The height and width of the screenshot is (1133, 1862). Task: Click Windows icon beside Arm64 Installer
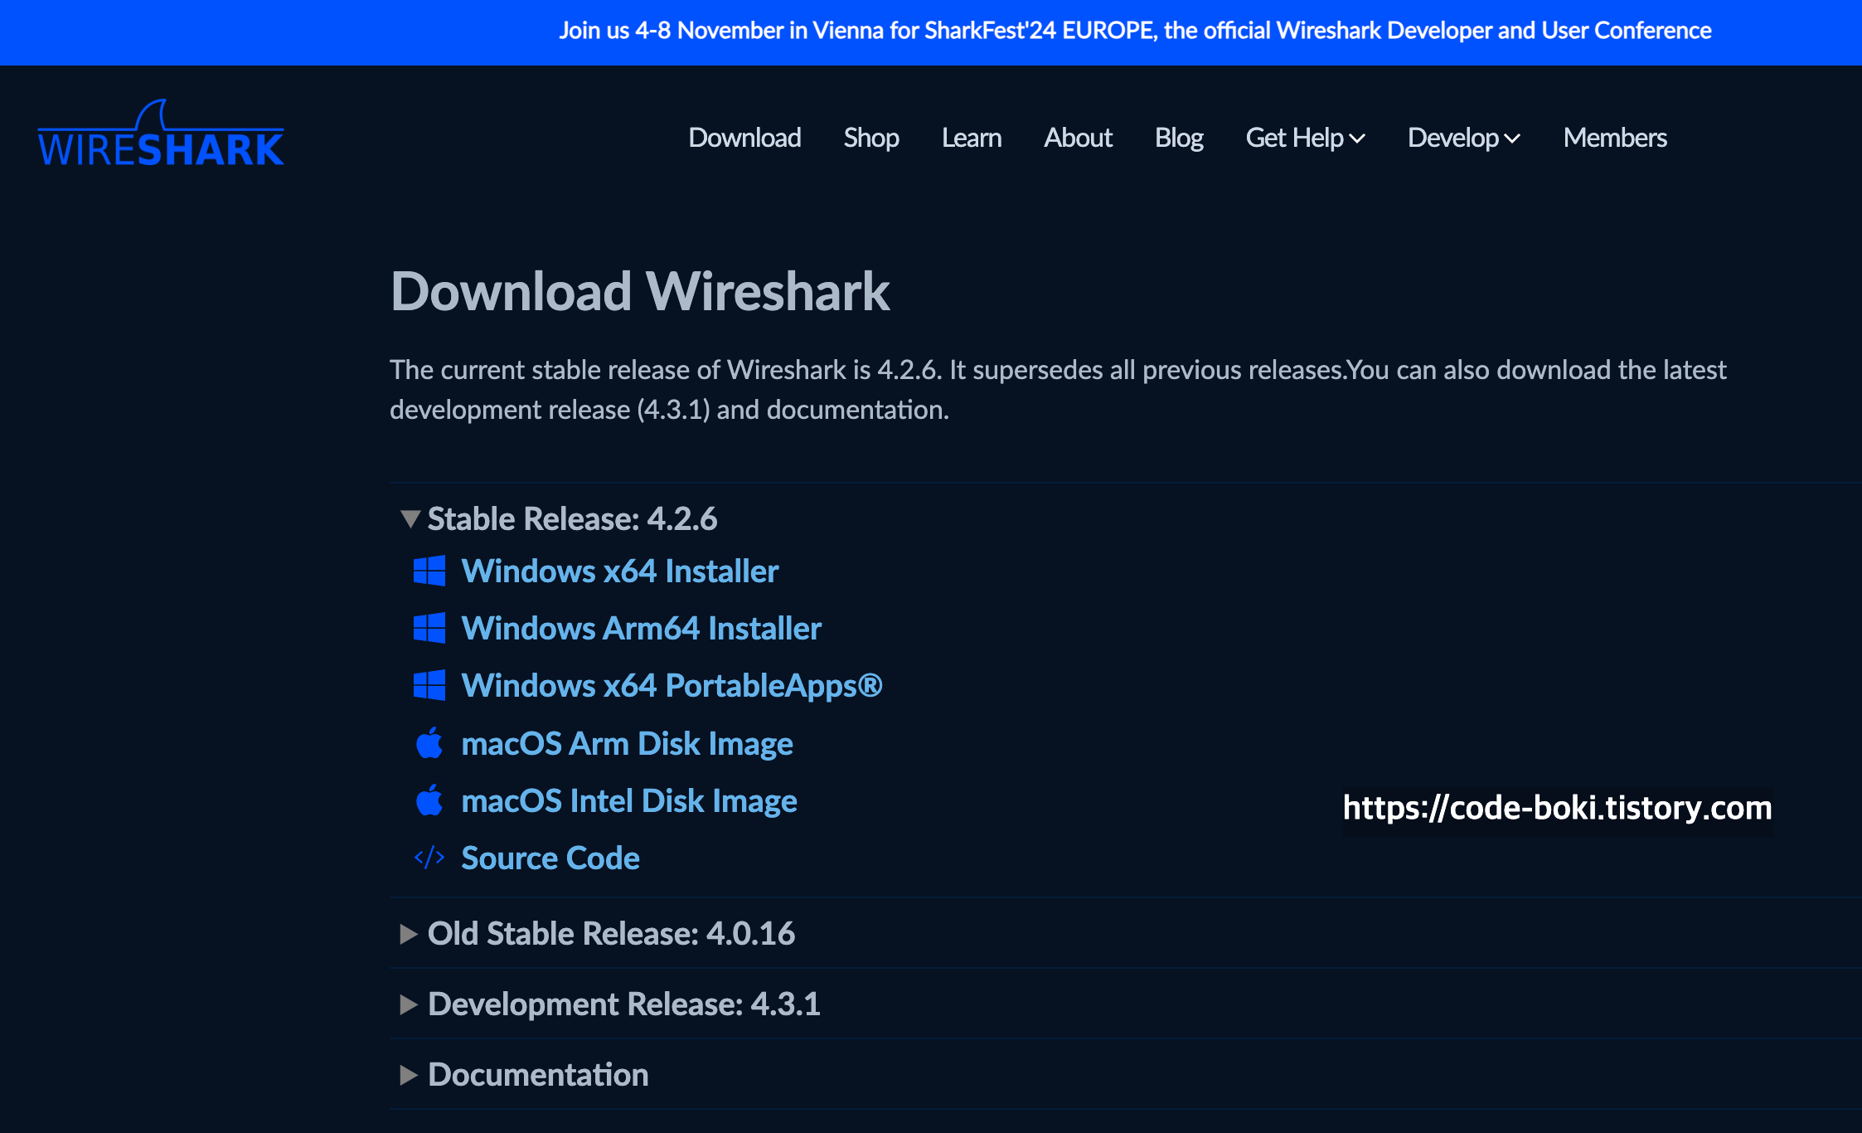(429, 629)
